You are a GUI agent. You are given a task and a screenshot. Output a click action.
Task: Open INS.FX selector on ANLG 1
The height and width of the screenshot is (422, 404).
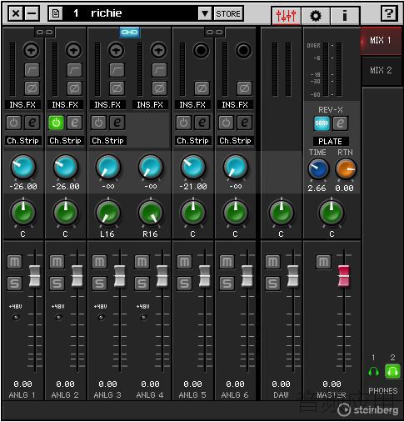[22, 105]
